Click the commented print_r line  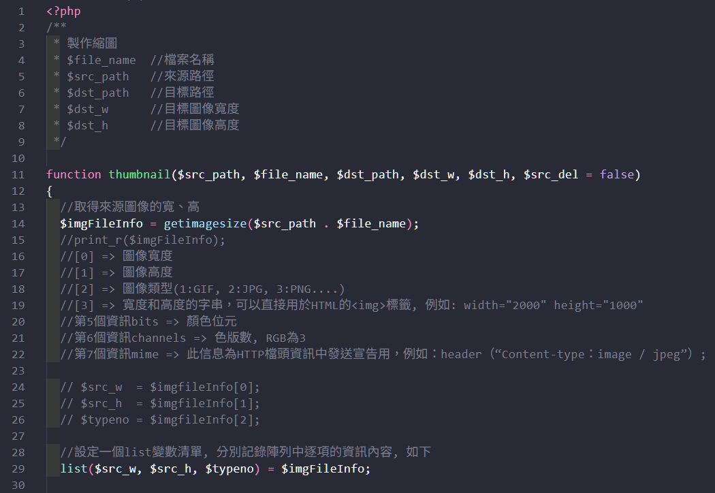(142, 240)
